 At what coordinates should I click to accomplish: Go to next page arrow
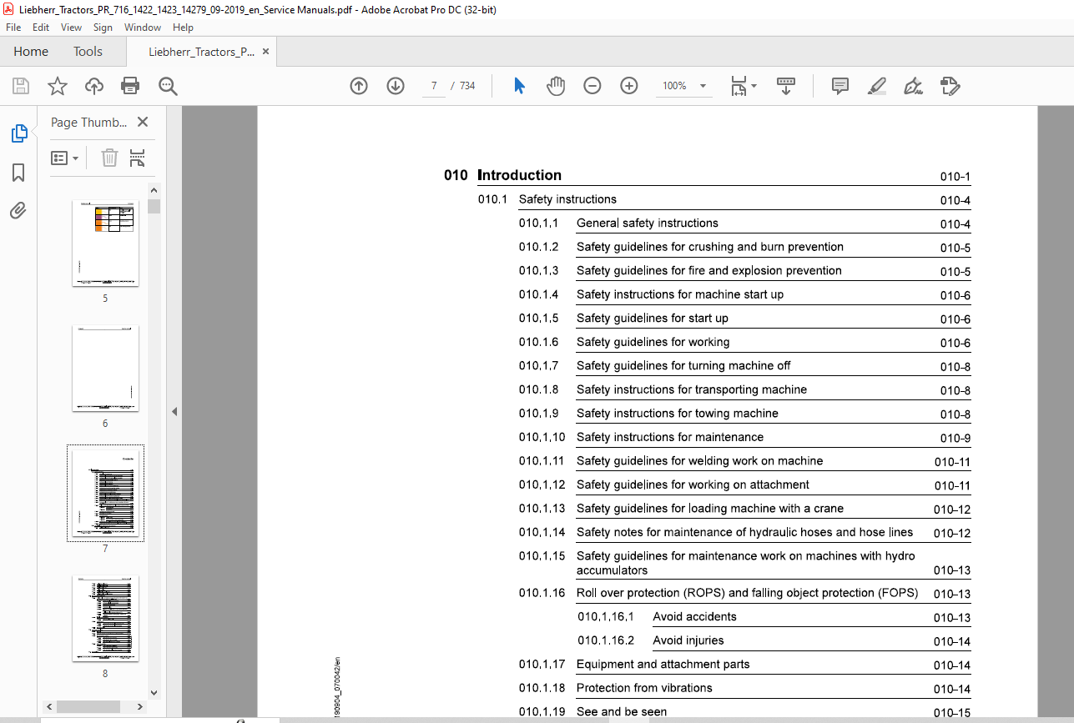396,86
